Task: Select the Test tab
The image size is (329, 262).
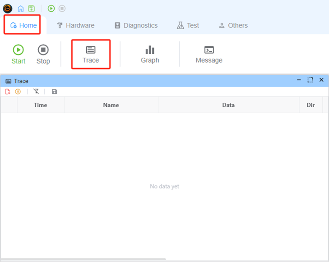Action: point(188,25)
